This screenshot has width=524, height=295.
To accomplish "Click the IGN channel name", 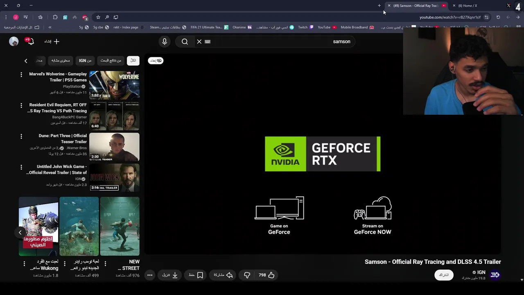I will point(481,272).
